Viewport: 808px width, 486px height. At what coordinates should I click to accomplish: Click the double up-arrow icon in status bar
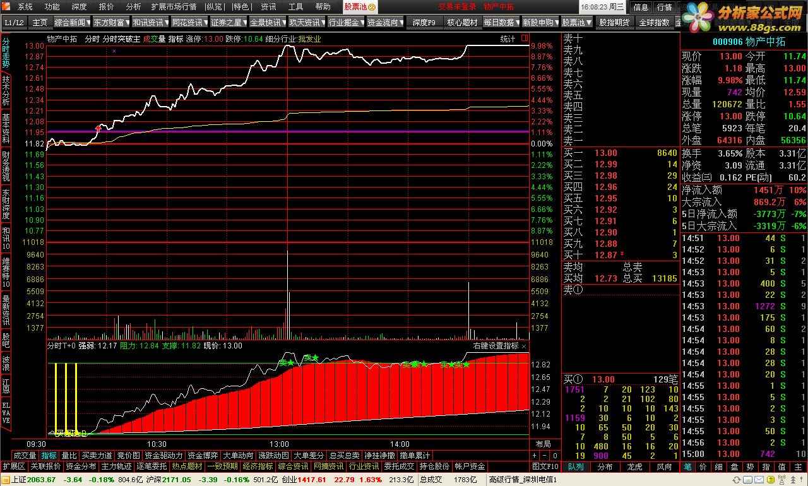(793, 480)
